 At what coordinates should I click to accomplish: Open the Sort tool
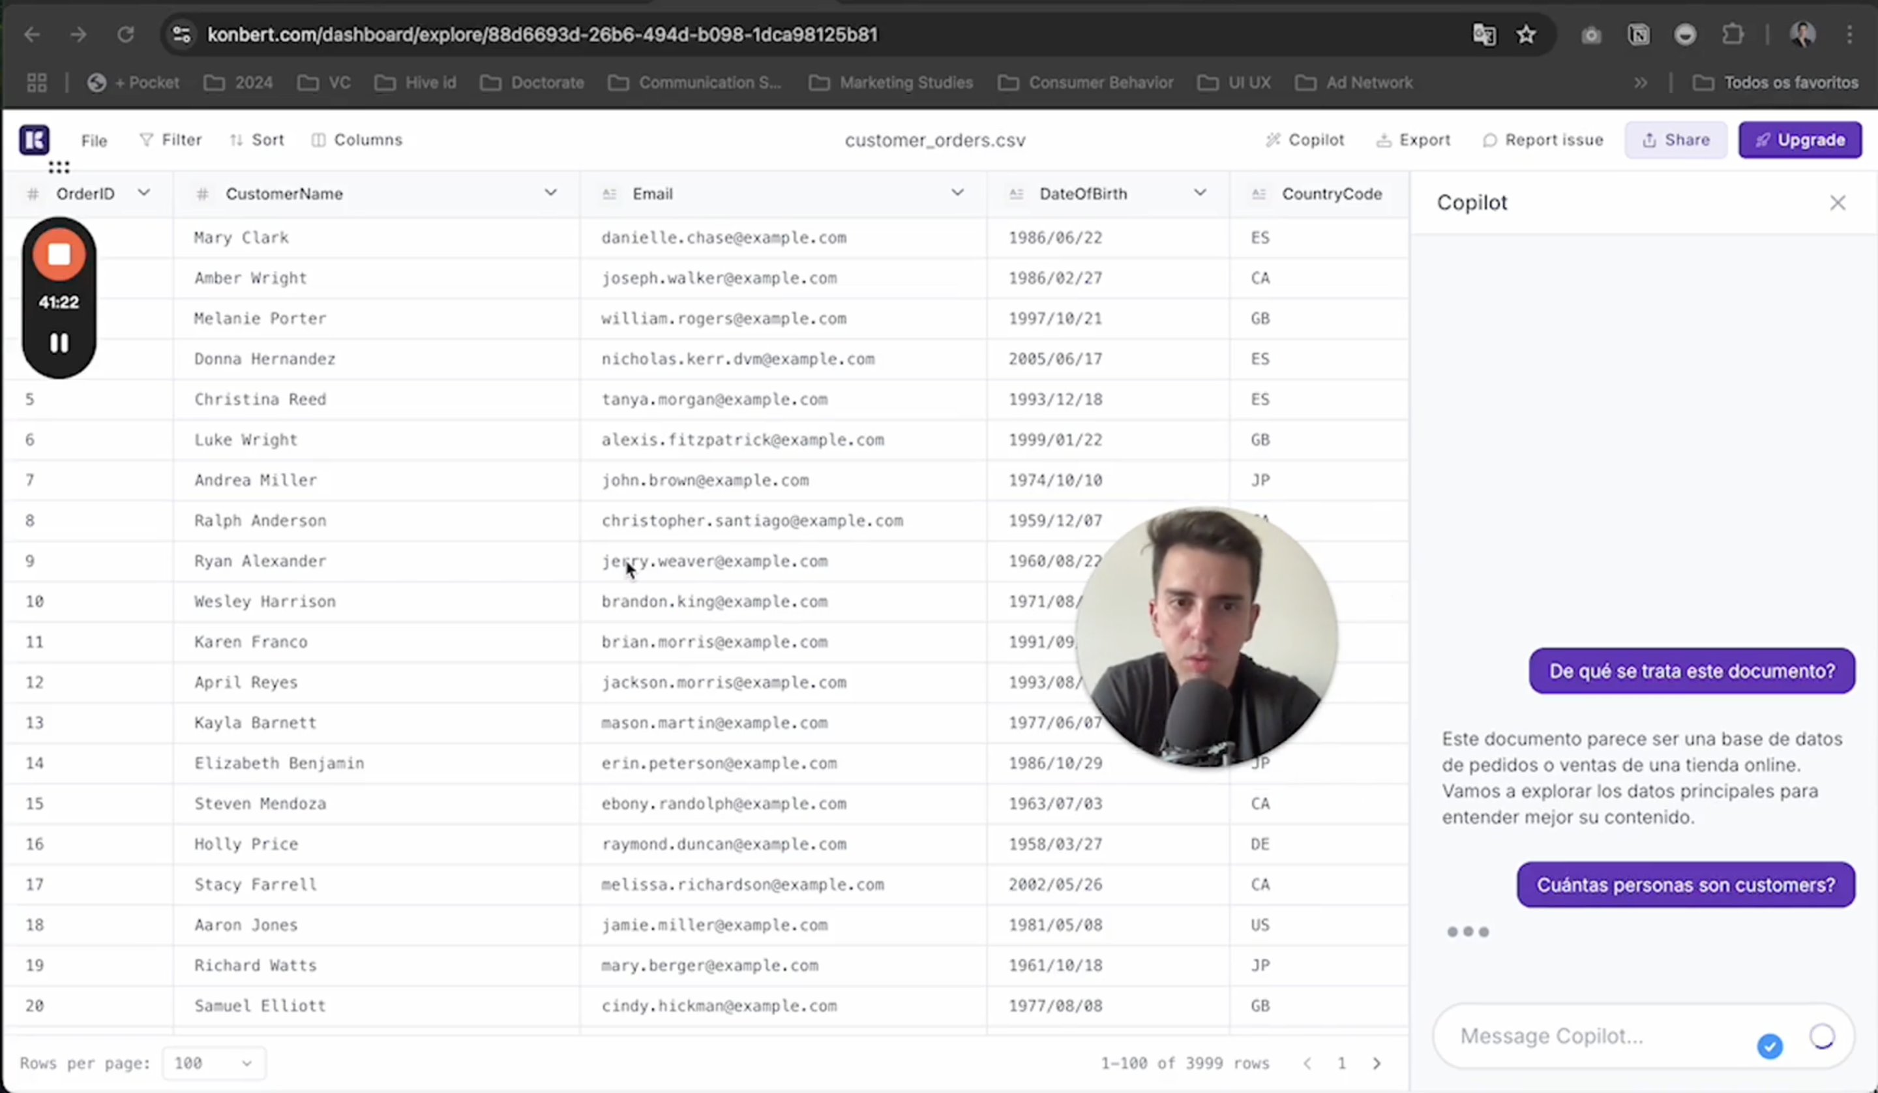pos(257,140)
